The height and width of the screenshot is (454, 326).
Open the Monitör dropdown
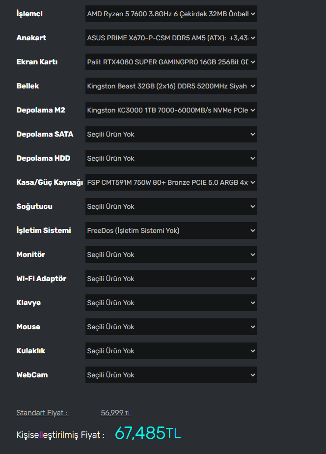coord(171,255)
